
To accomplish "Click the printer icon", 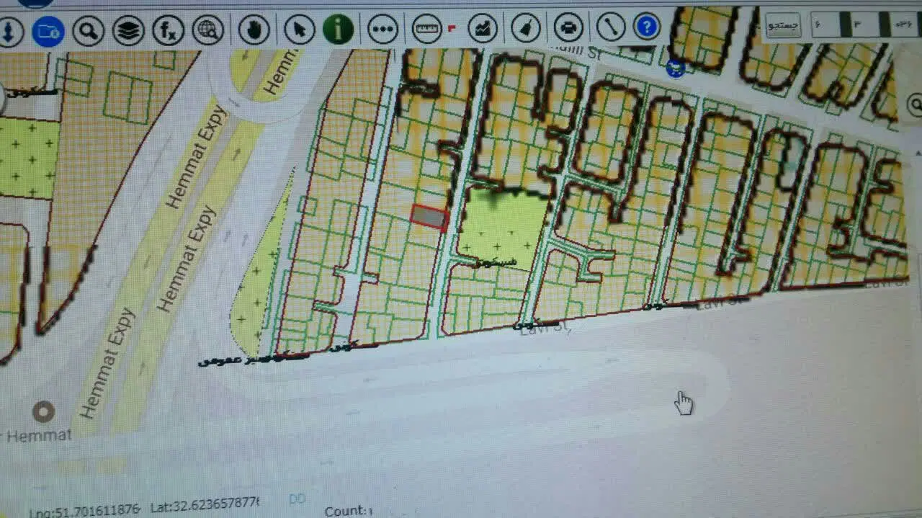I will (x=568, y=28).
